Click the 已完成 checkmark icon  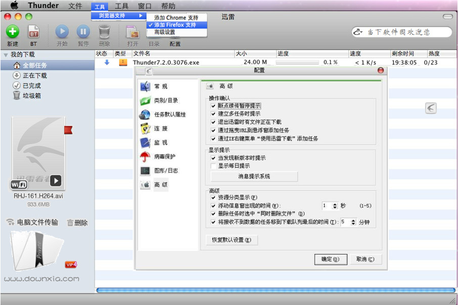[17, 85]
